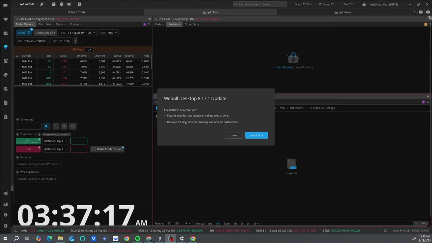Refresh the ticker bar with the reload icon
The image size is (432, 243).
tap(385, 231)
